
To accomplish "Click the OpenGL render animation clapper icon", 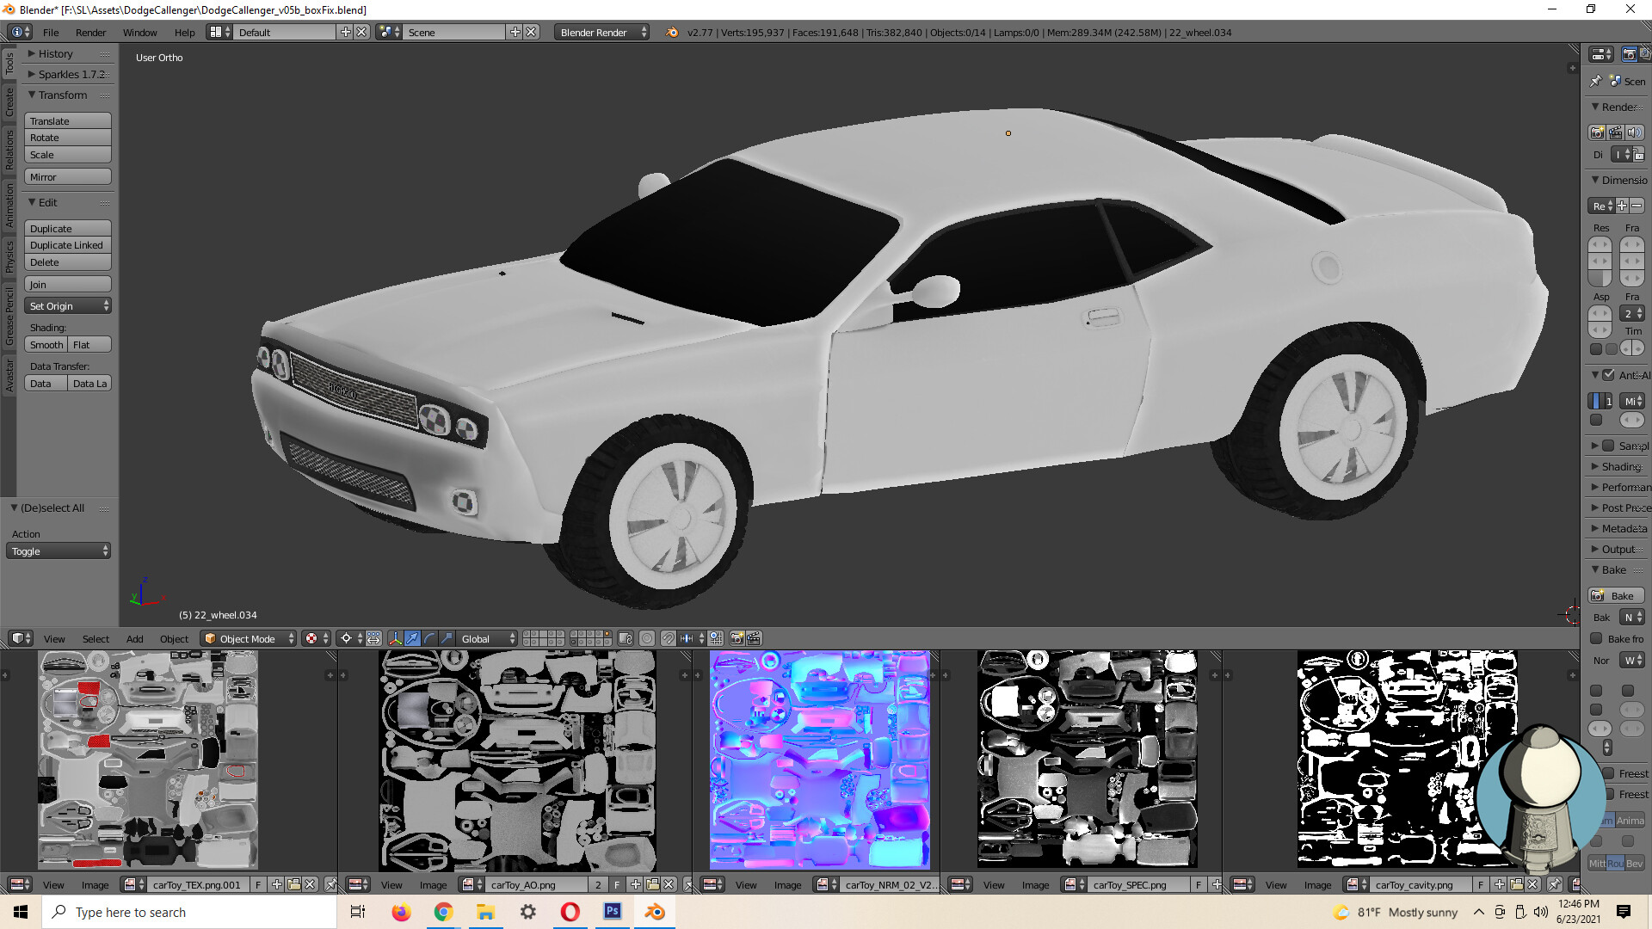I will [754, 638].
